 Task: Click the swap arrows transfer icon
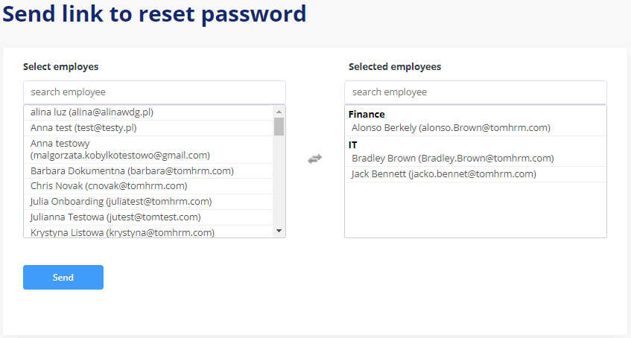314,159
